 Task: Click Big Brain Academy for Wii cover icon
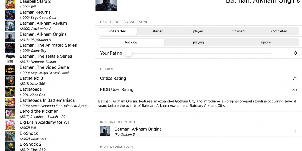click(x=10, y=125)
